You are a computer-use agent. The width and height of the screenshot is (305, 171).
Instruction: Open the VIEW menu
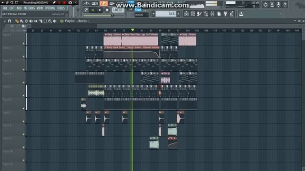click(x=40, y=8)
